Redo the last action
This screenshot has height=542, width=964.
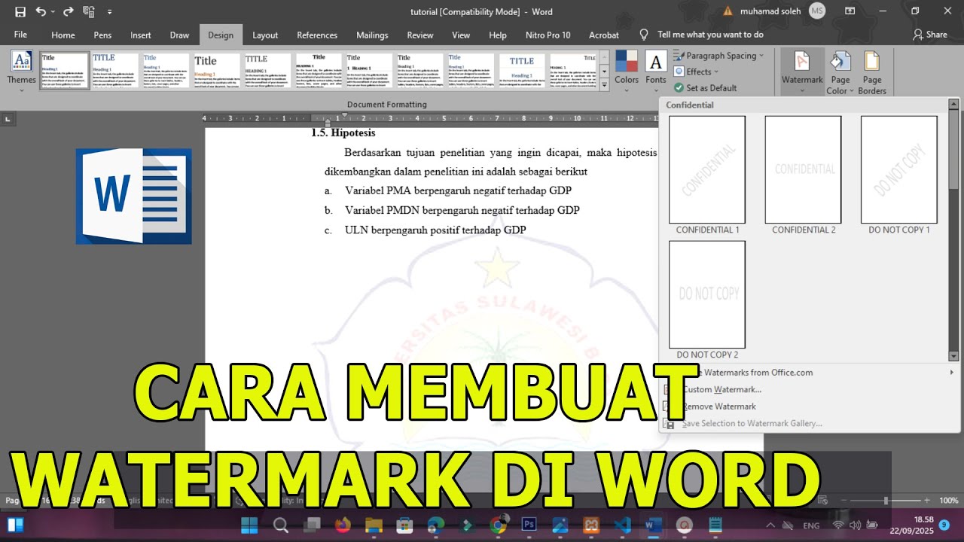click(69, 11)
